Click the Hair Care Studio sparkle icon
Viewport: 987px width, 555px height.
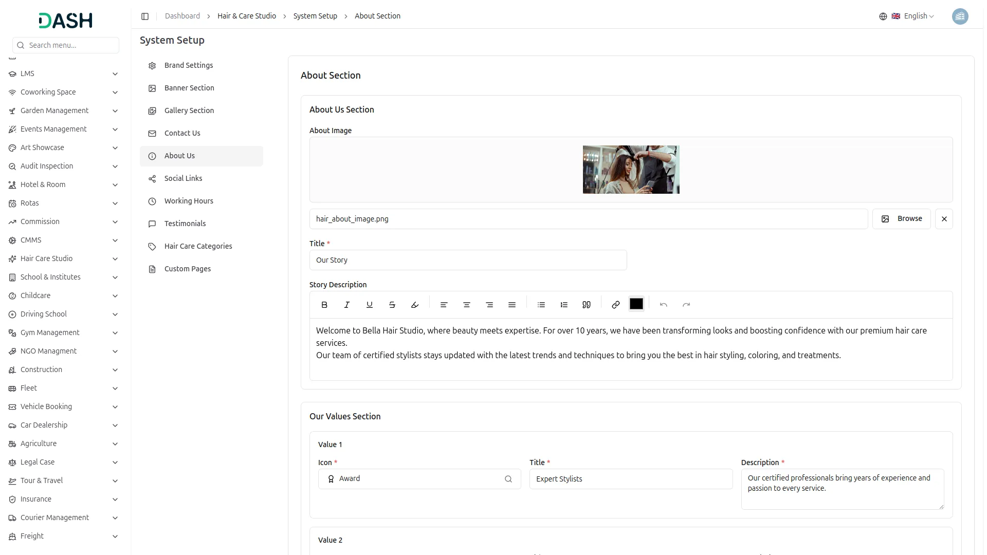(x=12, y=259)
